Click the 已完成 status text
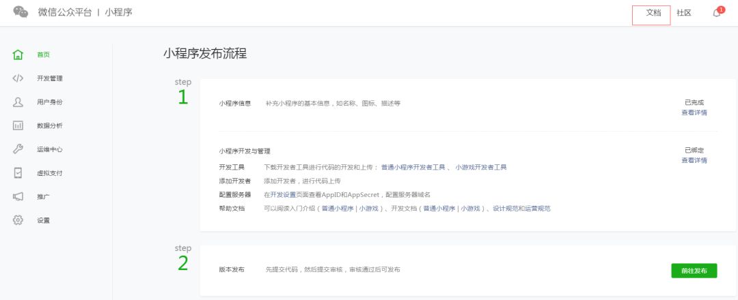This screenshot has width=738, height=300. (x=694, y=103)
